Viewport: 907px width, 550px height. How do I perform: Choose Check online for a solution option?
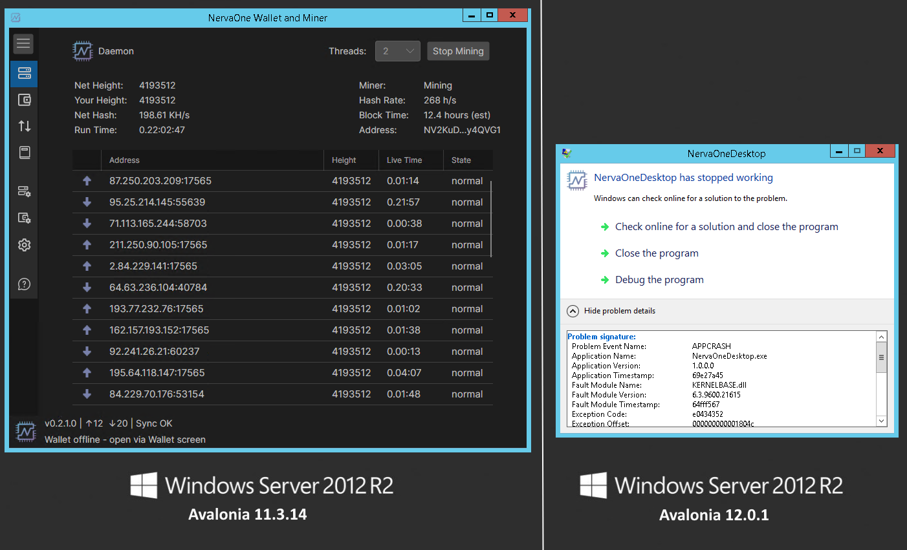(726, 227)
